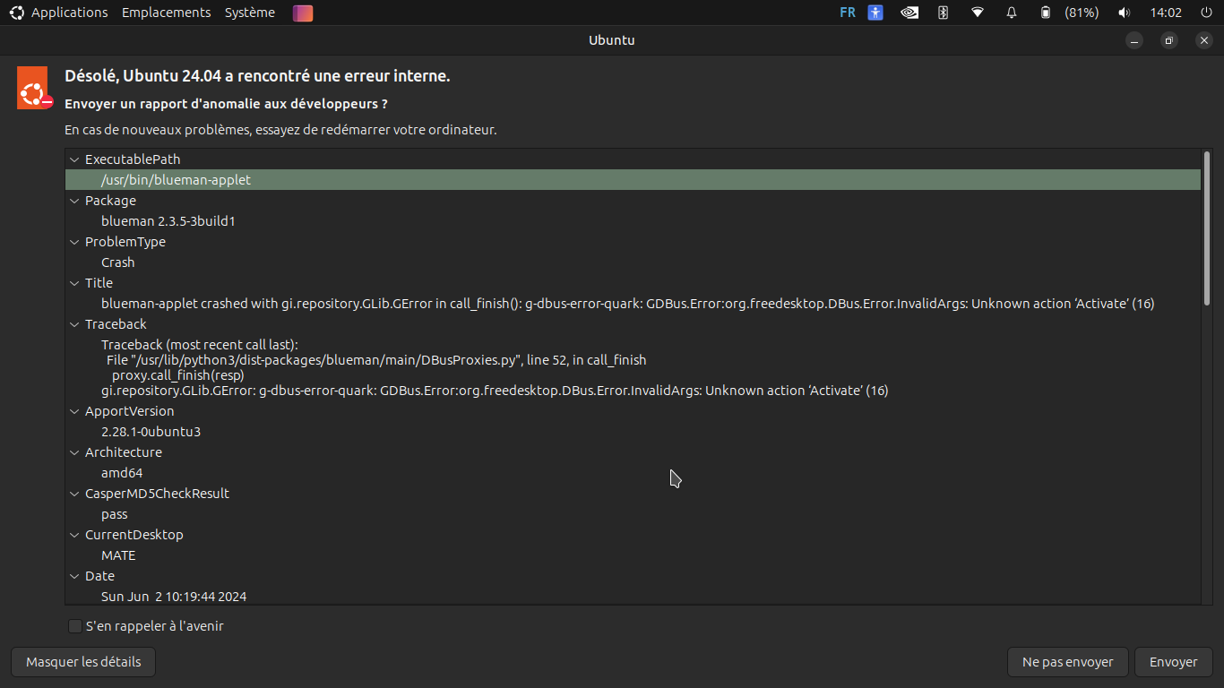Open the accessibility indicator icon
Image resolution: width=1224 pixels, height=688 pixels.
point(875,13)
